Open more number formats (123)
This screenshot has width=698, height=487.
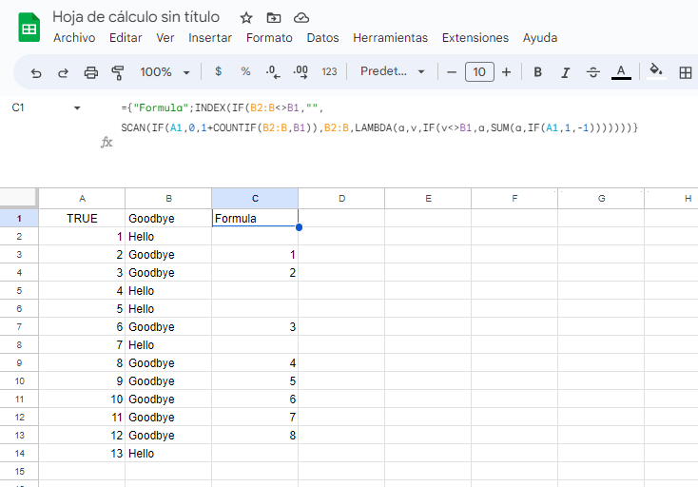[329, 71]
